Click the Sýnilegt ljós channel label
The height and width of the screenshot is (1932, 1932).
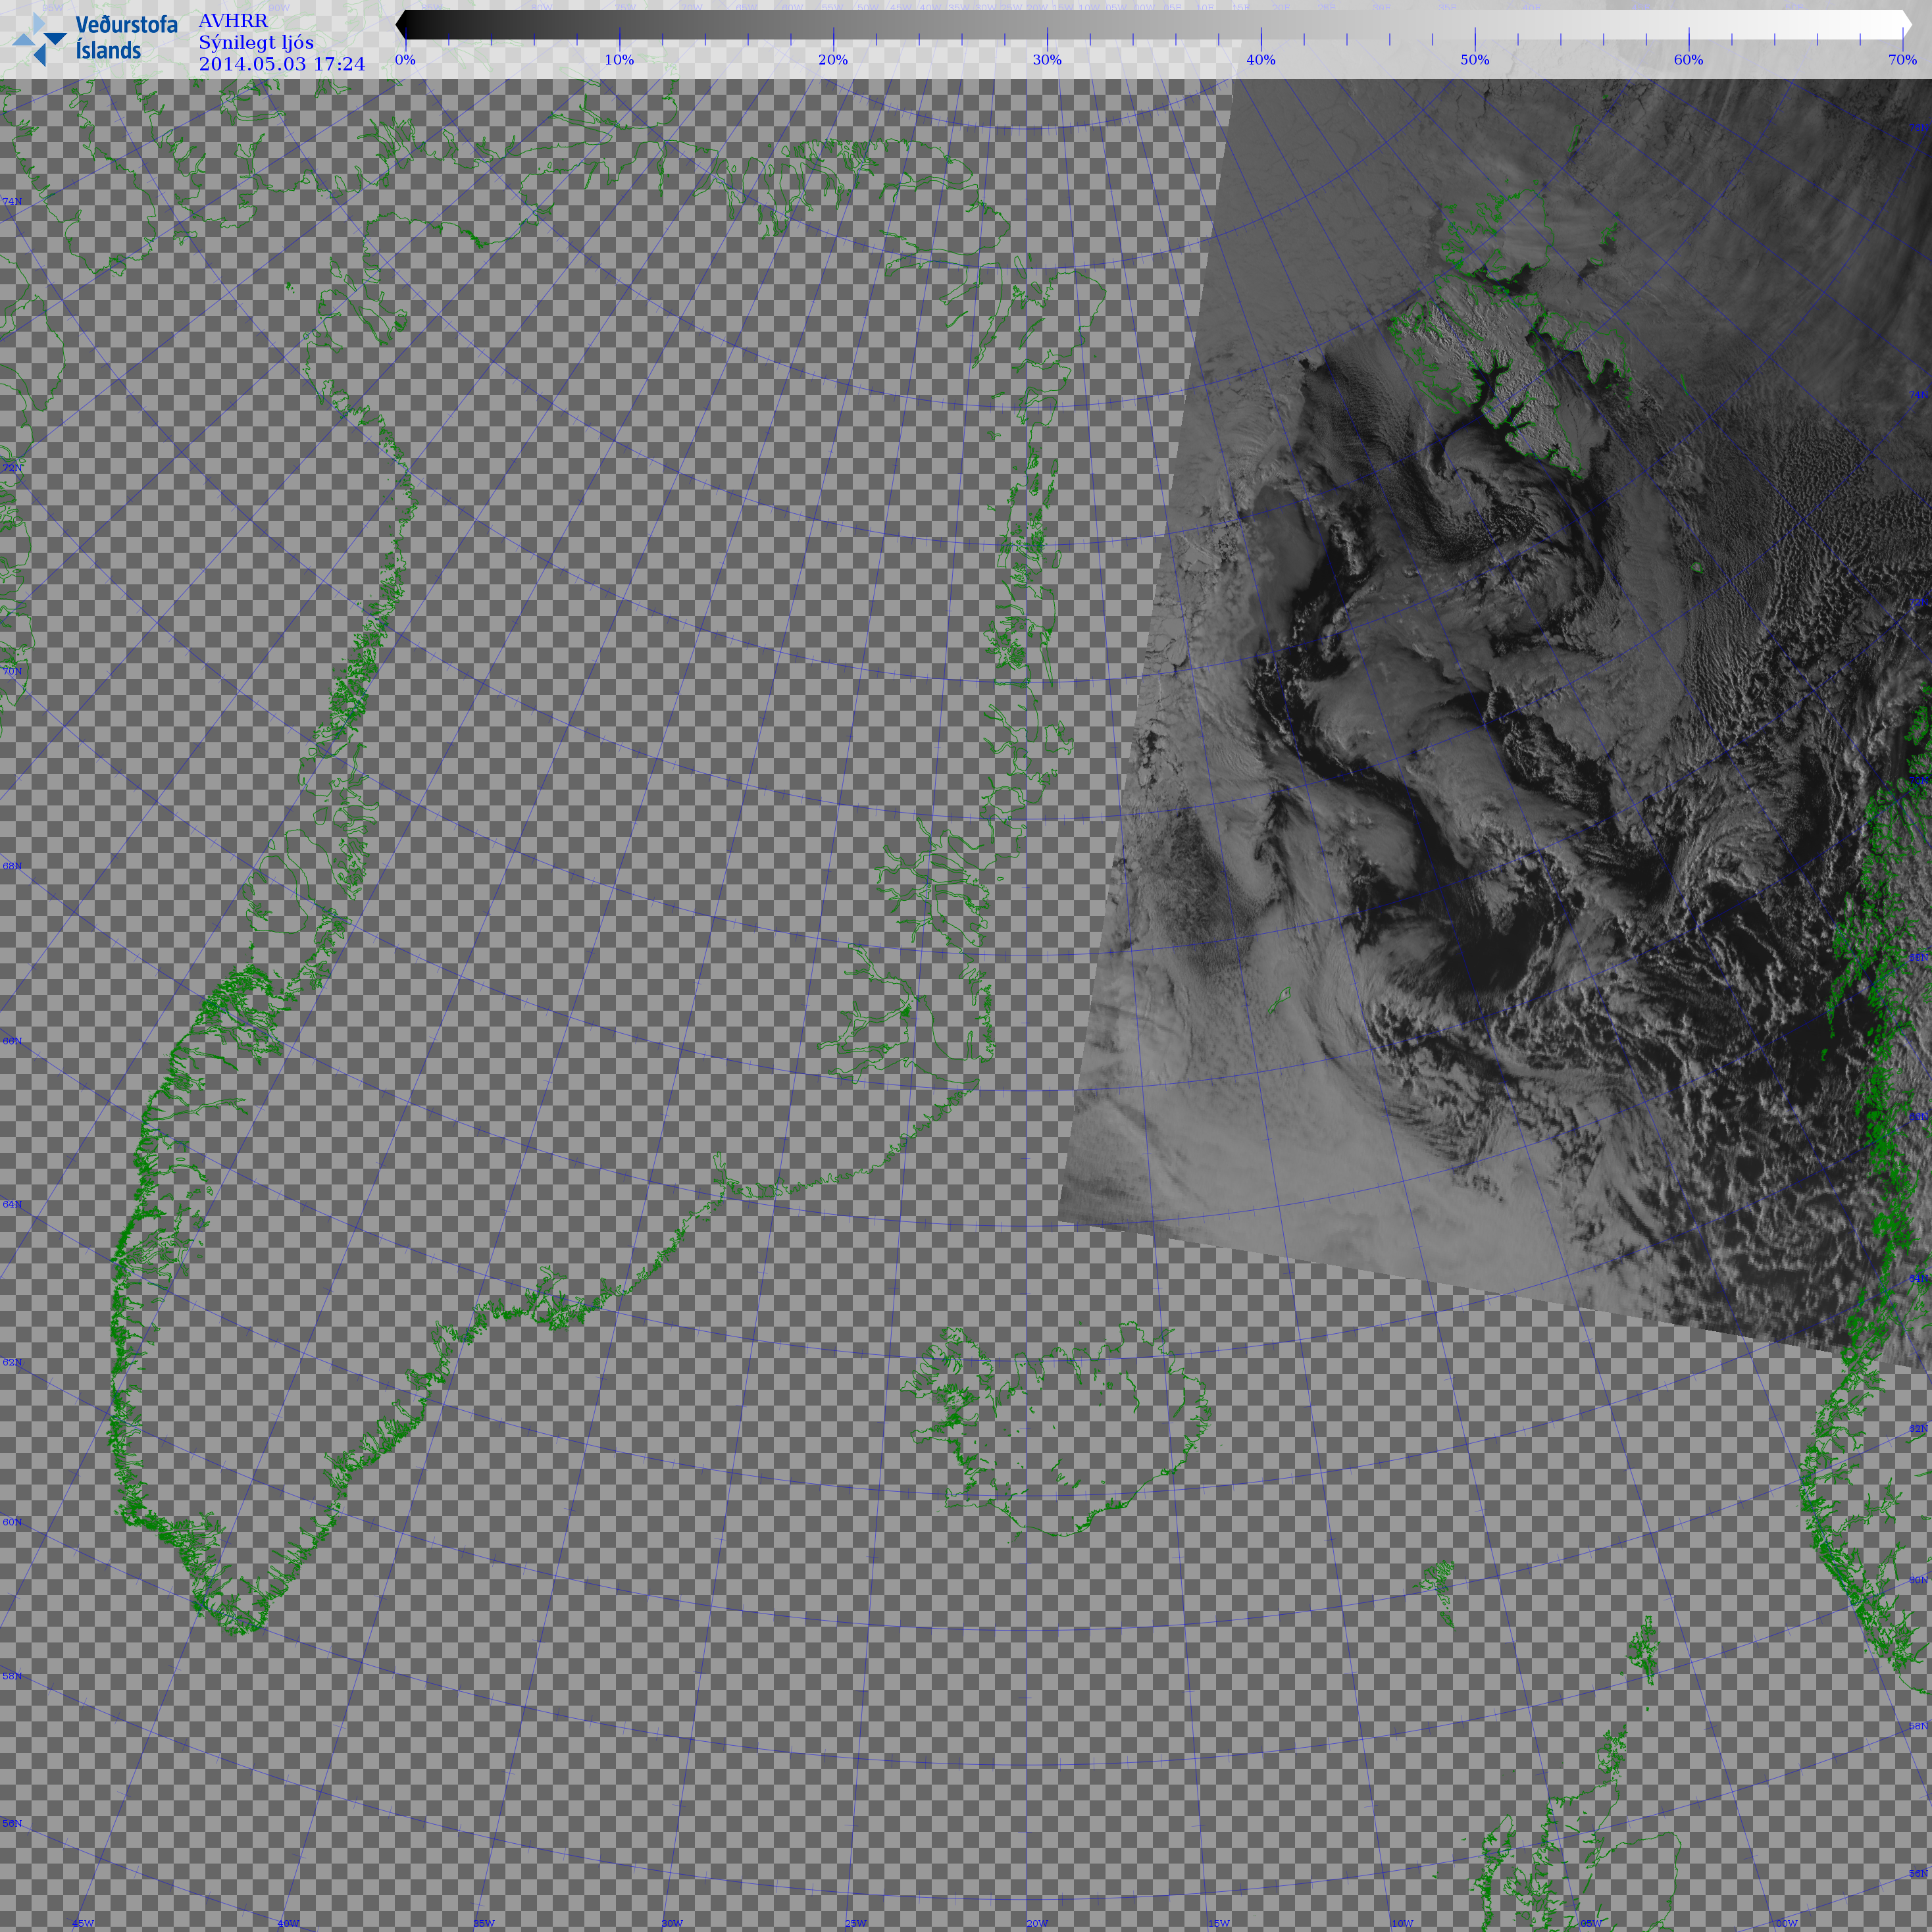point(256,42)
